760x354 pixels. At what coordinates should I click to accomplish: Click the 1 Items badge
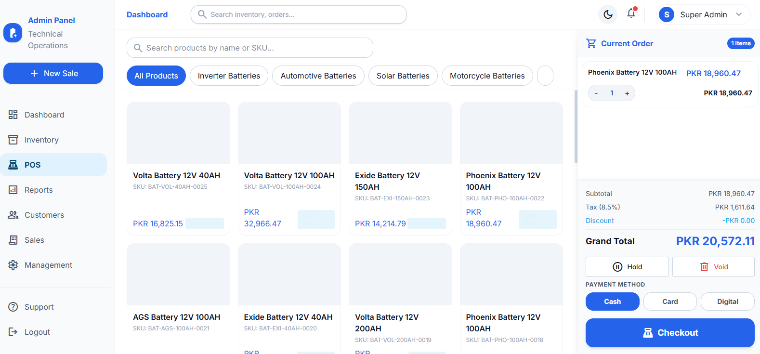point(741,43)
